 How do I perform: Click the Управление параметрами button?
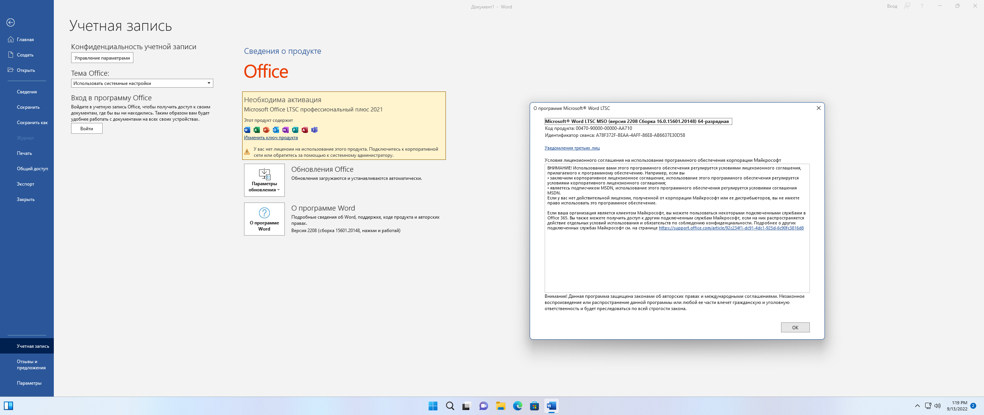click(102, 58)
